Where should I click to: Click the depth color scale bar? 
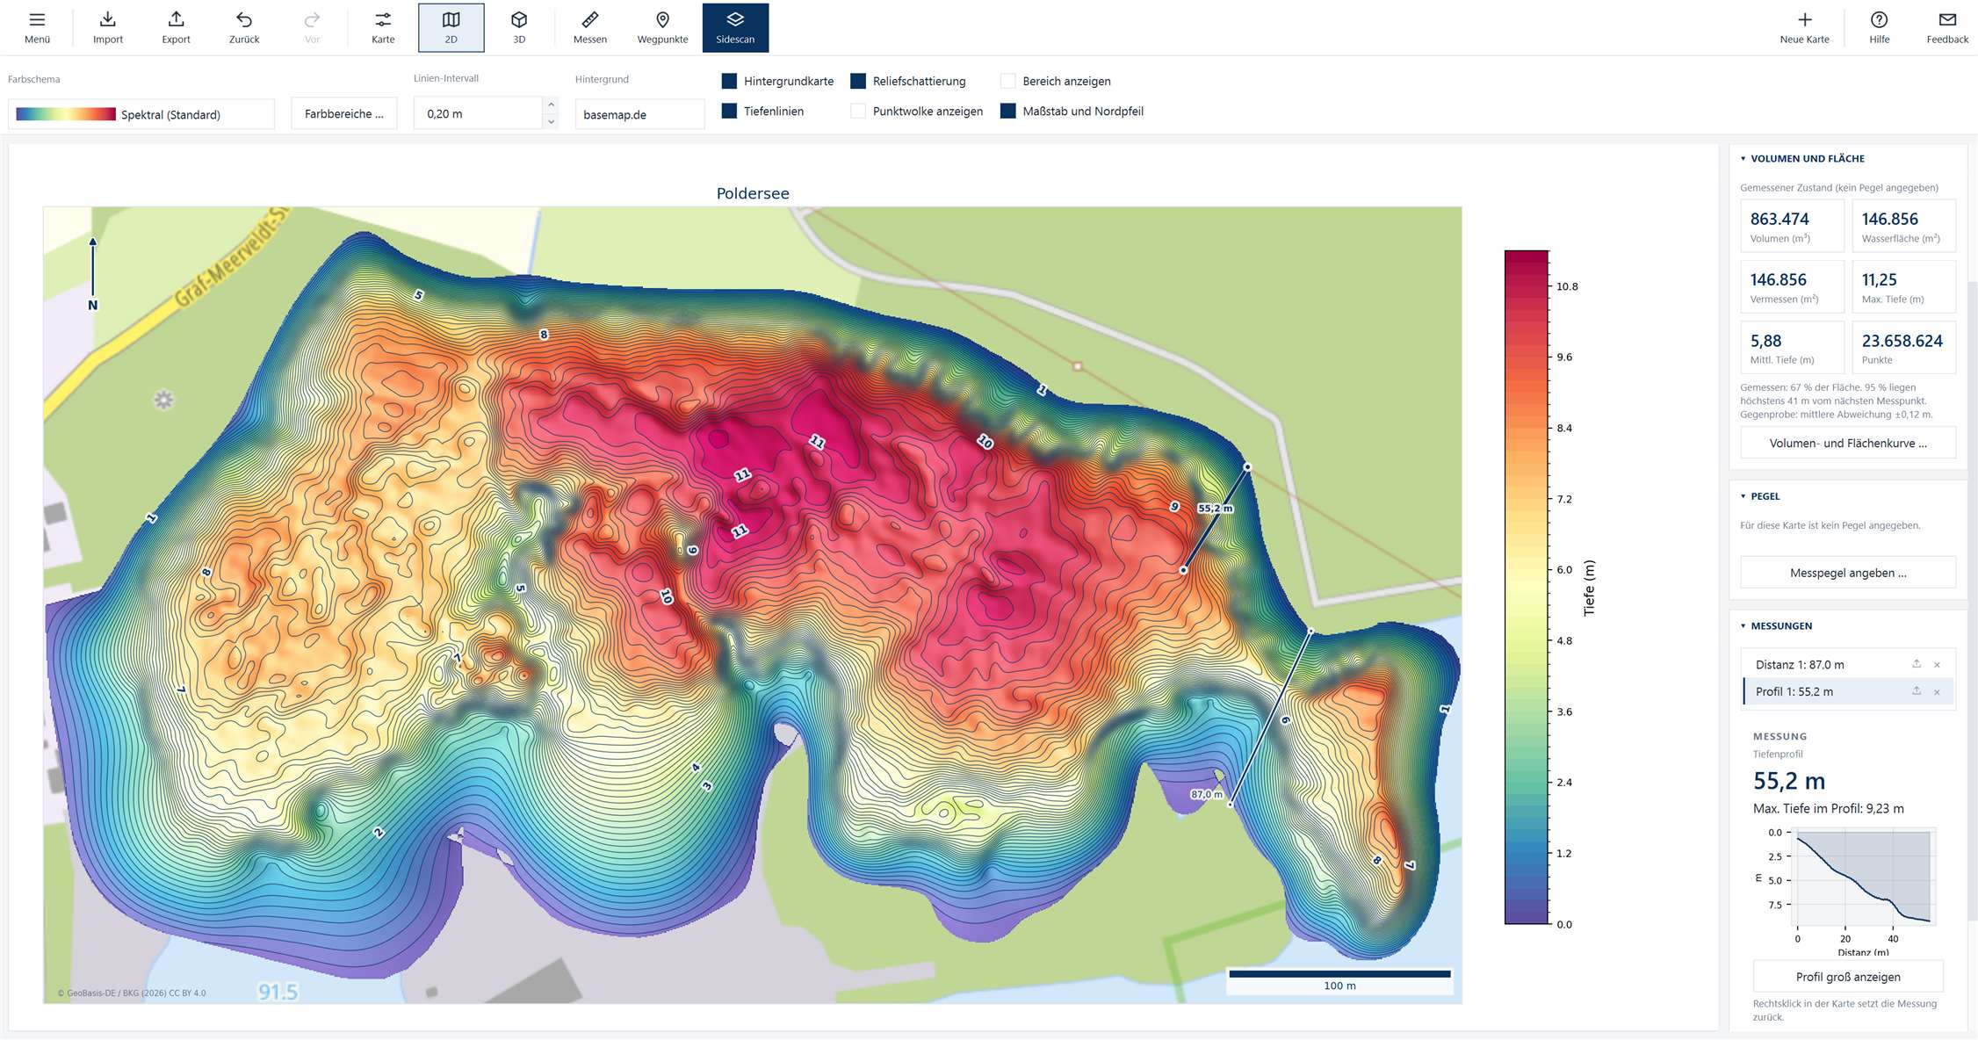(1527, 587)
